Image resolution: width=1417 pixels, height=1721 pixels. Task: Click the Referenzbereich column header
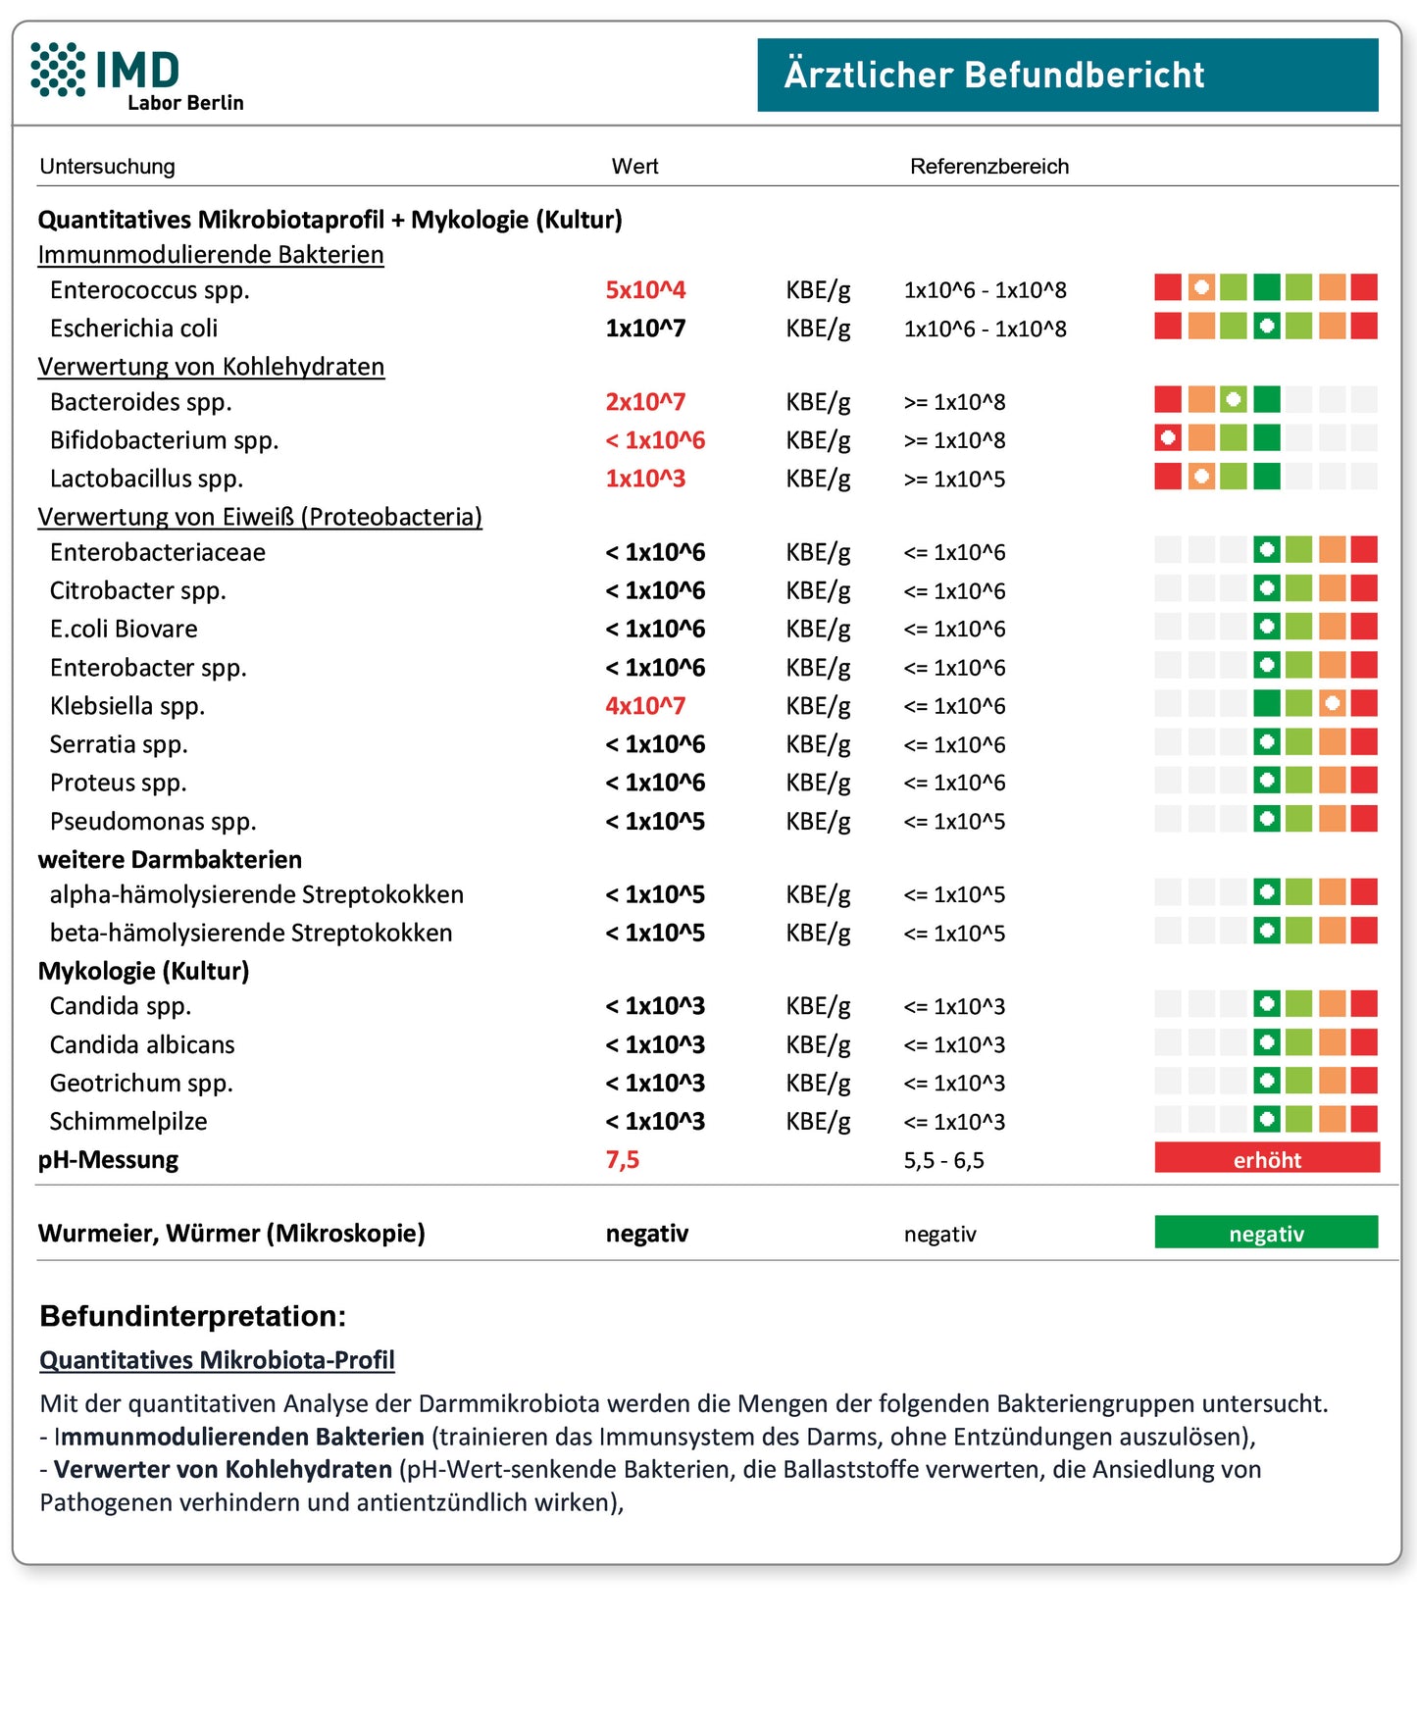(x=988, y=167)
